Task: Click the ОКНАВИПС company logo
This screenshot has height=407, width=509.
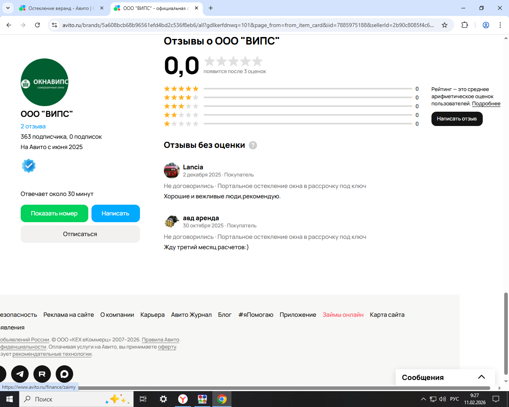Action: (x=45, y=82)
